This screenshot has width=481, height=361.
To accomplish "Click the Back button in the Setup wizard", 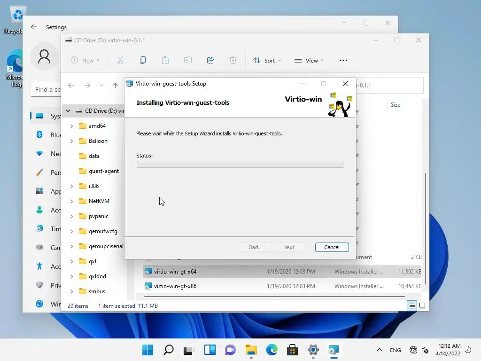I will click(x=254, y=247).
